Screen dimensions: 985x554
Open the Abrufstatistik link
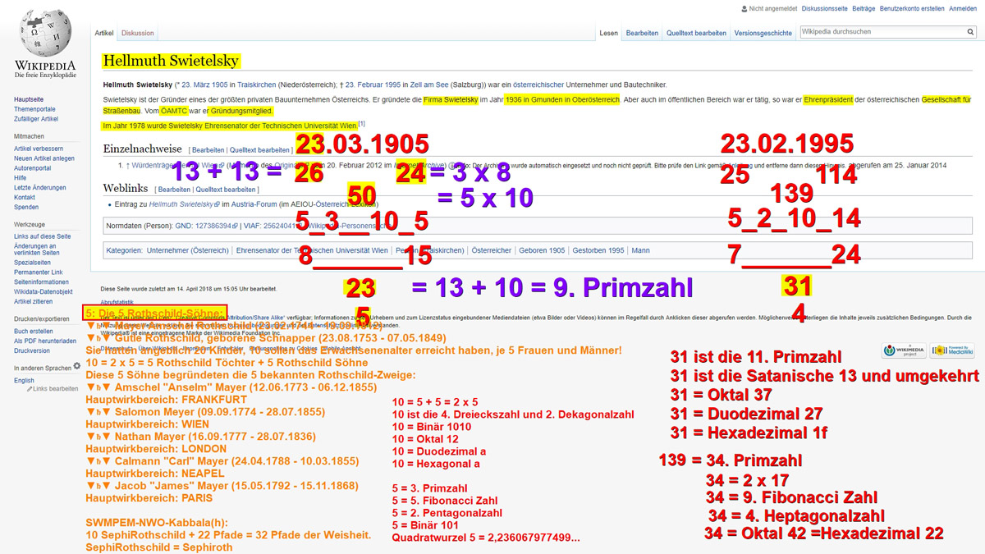(117, 301)
